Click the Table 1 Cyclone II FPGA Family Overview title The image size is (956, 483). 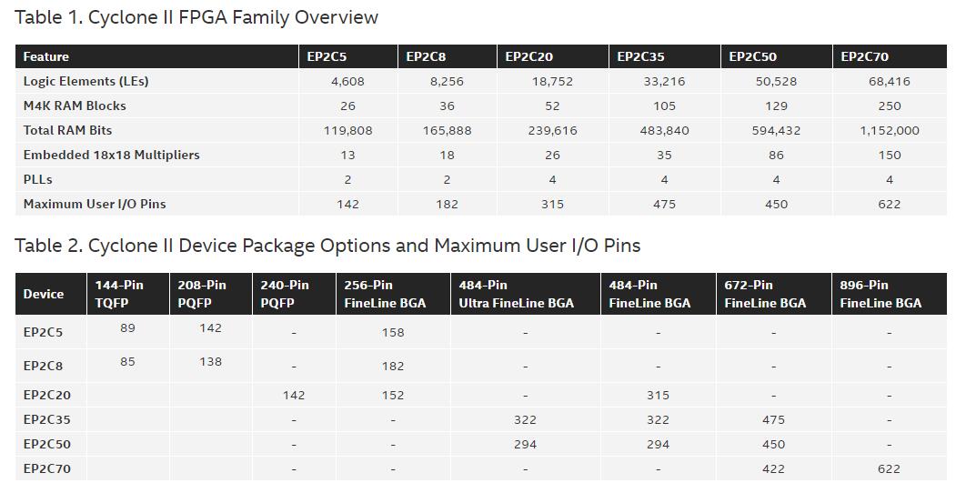pyautogui.click(x=196, y=17)
